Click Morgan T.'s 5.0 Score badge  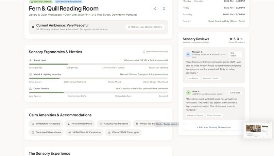coord(235,54)
